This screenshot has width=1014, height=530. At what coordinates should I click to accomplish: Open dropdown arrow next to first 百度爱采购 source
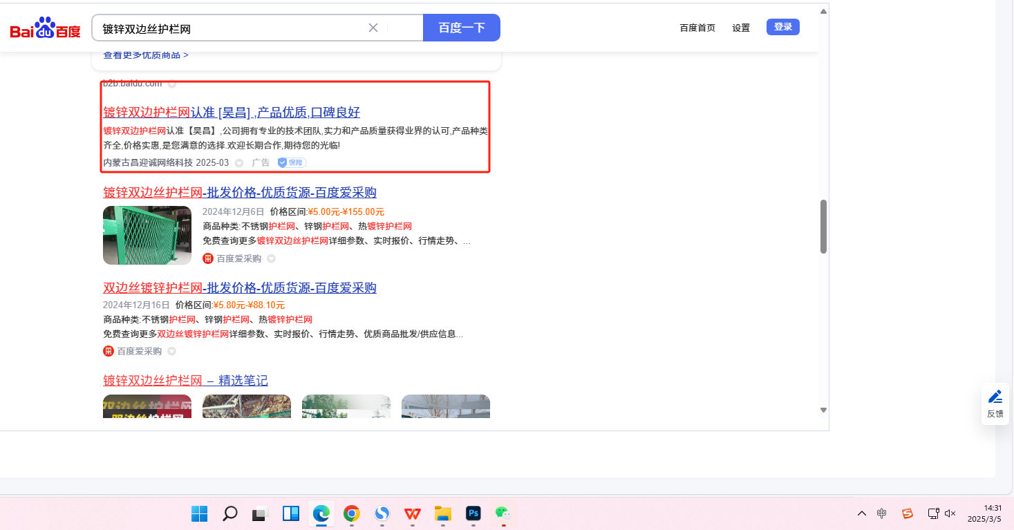click(272, 259)
